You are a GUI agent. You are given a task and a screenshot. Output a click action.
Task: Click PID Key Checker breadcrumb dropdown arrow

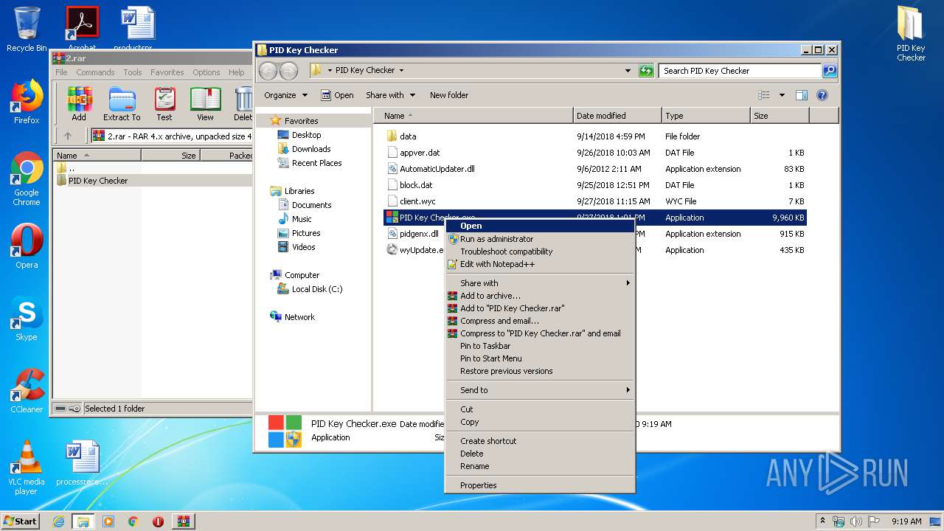click(401, 71)
